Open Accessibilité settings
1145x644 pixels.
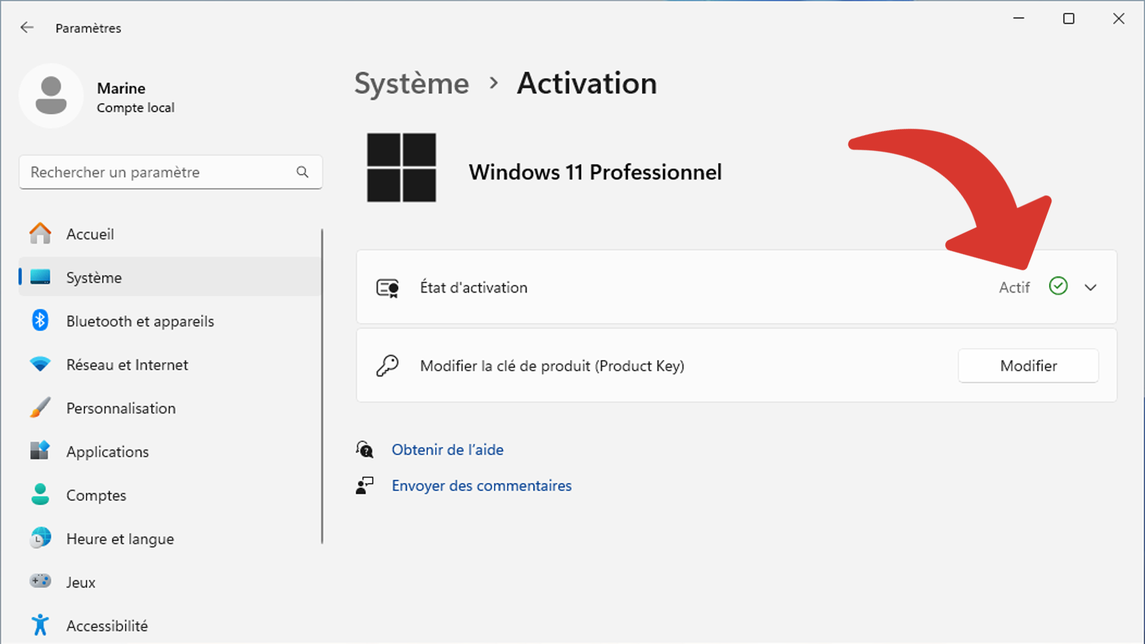point(170,625)
